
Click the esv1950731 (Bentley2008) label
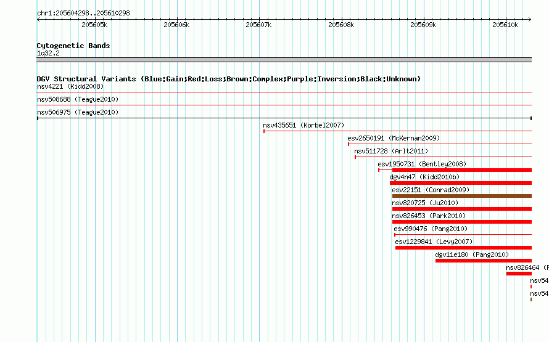[422, 164]
